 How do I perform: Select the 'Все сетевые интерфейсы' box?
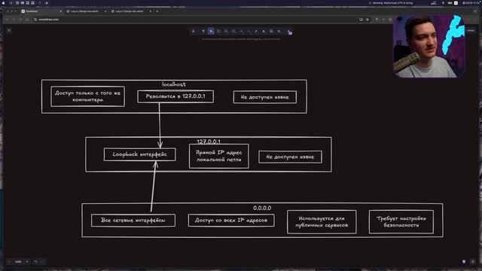133,221
